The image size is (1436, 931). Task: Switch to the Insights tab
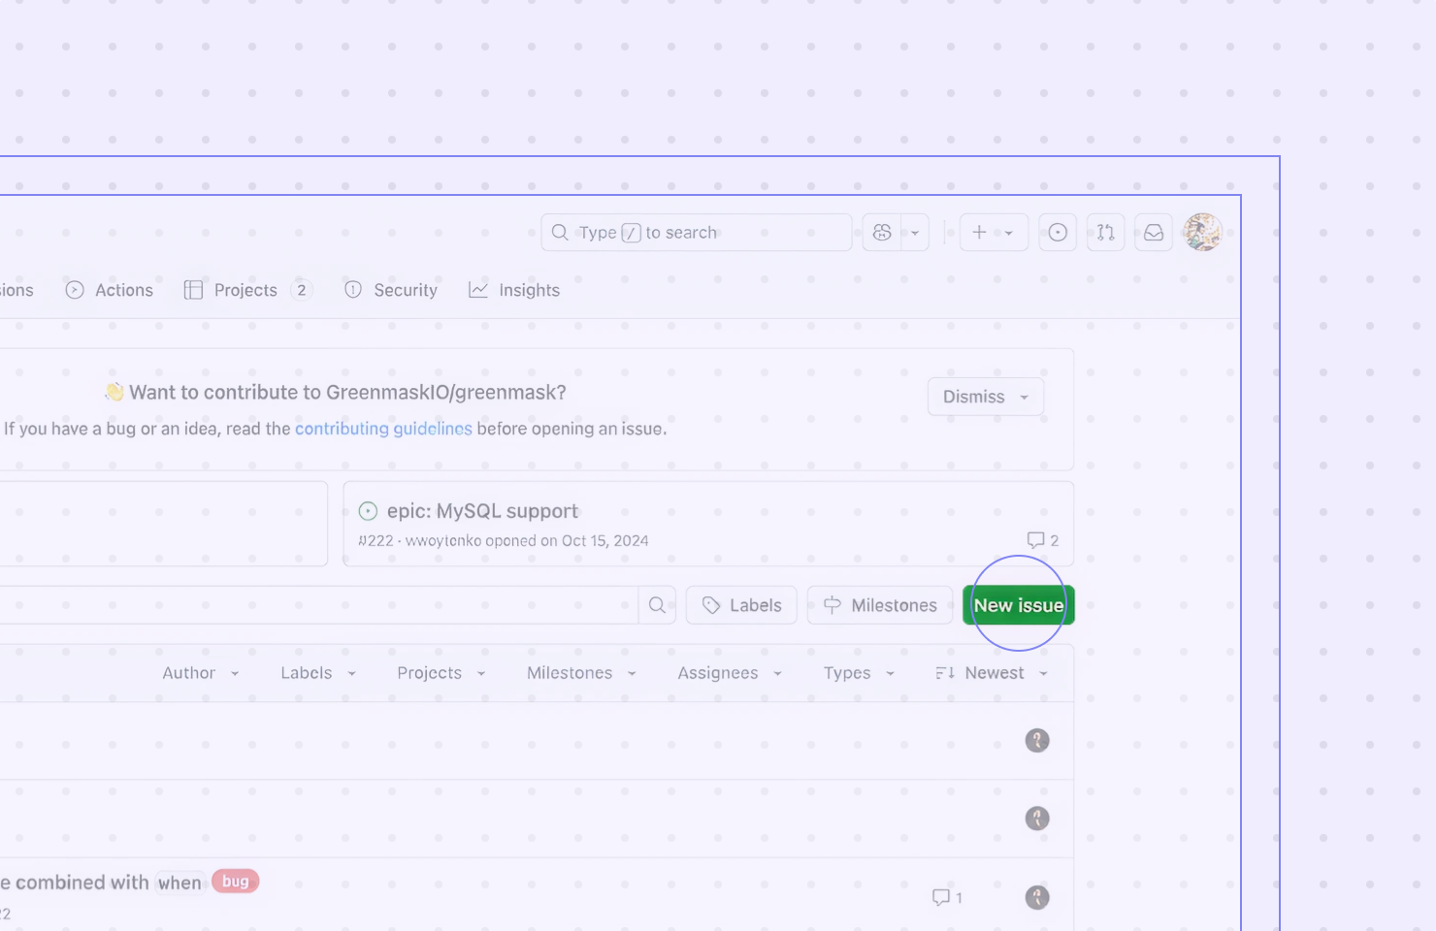click(x=514, y=290)
